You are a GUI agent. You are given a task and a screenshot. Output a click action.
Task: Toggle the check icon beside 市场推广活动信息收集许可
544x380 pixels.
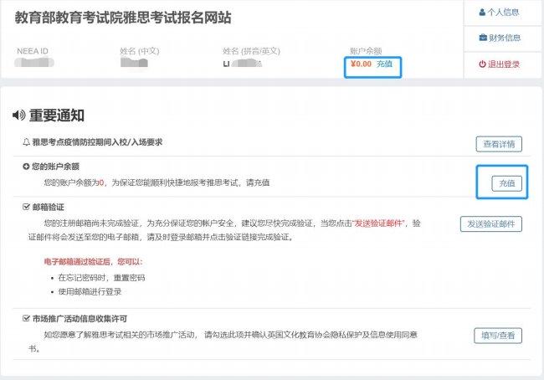(x=26, y=319)
